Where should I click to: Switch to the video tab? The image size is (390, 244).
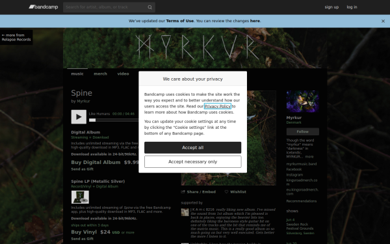point(123,74)
